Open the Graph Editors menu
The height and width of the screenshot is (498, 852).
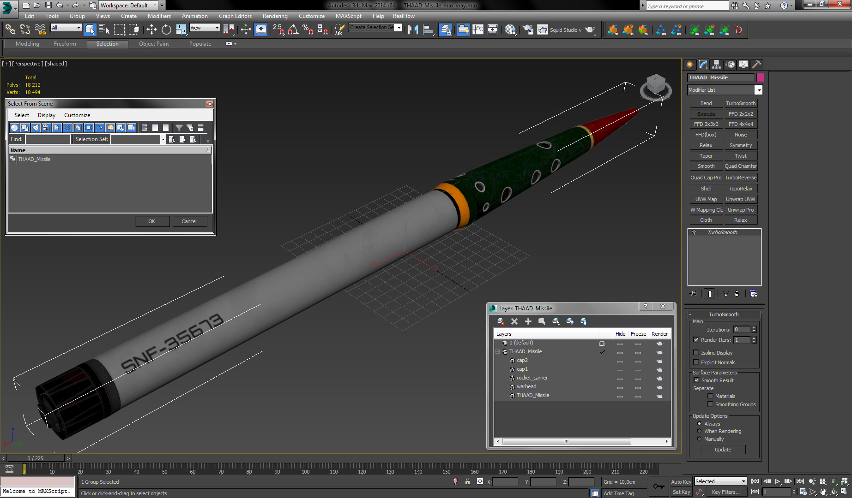pos(235,16)
